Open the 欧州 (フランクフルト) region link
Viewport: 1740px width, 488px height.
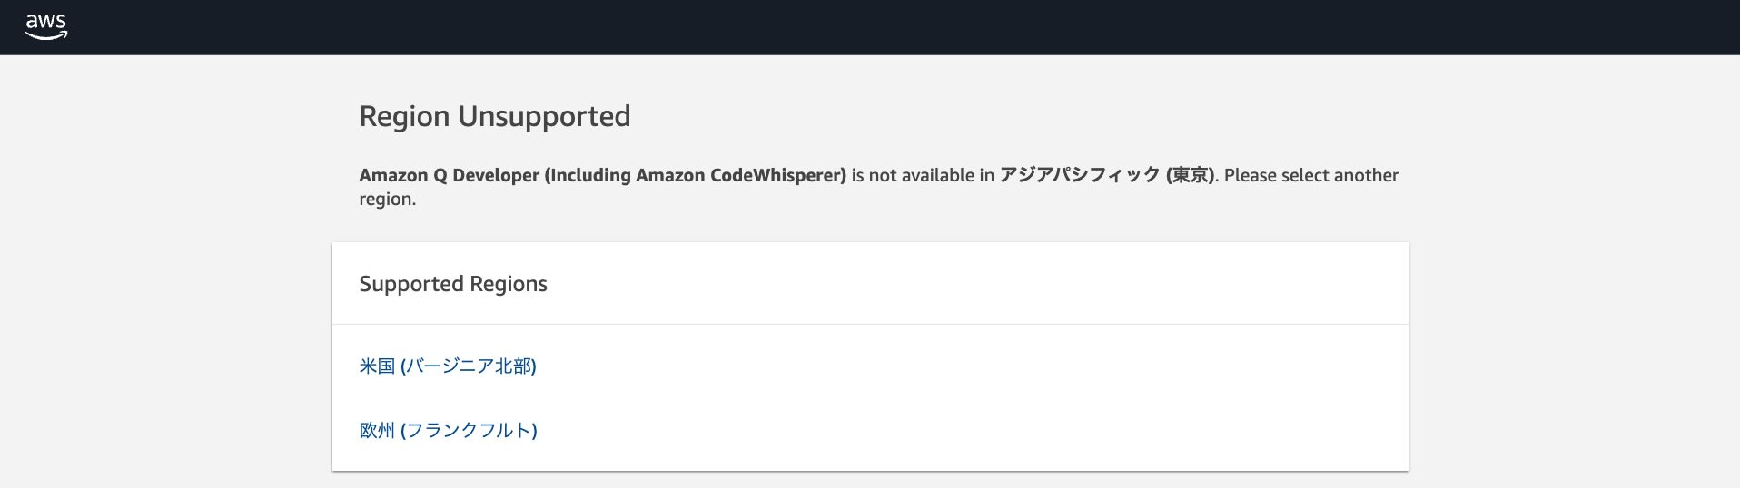(x=449, y=430)
